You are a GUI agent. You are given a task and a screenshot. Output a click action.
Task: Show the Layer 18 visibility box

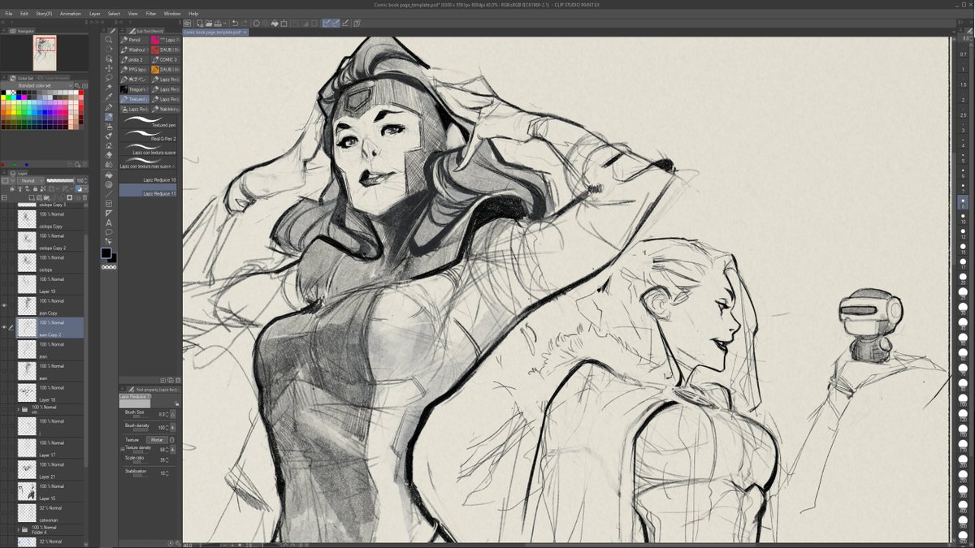(5, 392)
